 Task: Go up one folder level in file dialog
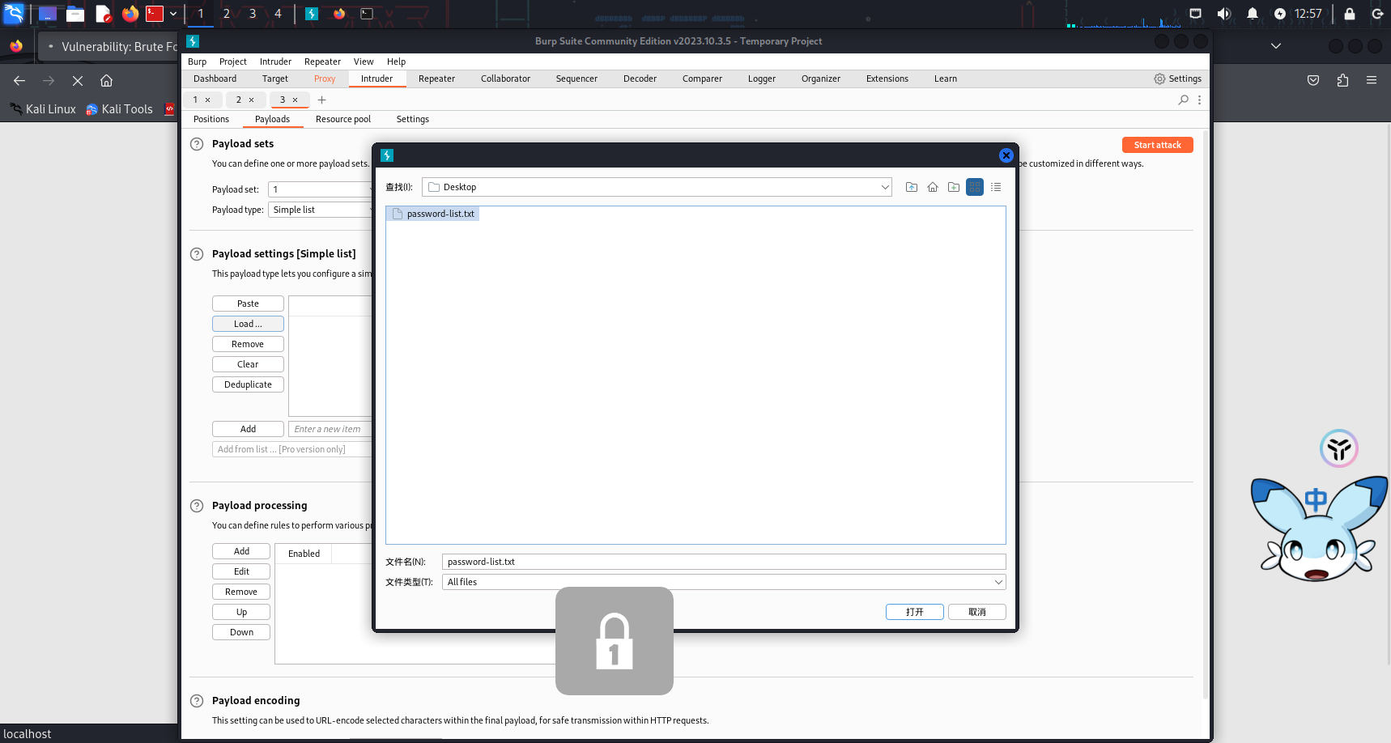(912, 187)
